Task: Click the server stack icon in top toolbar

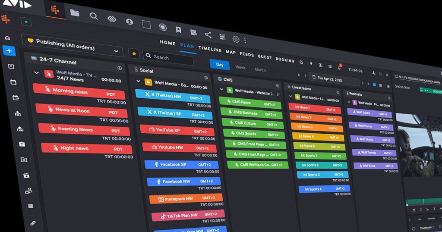Action: [222, 37]
